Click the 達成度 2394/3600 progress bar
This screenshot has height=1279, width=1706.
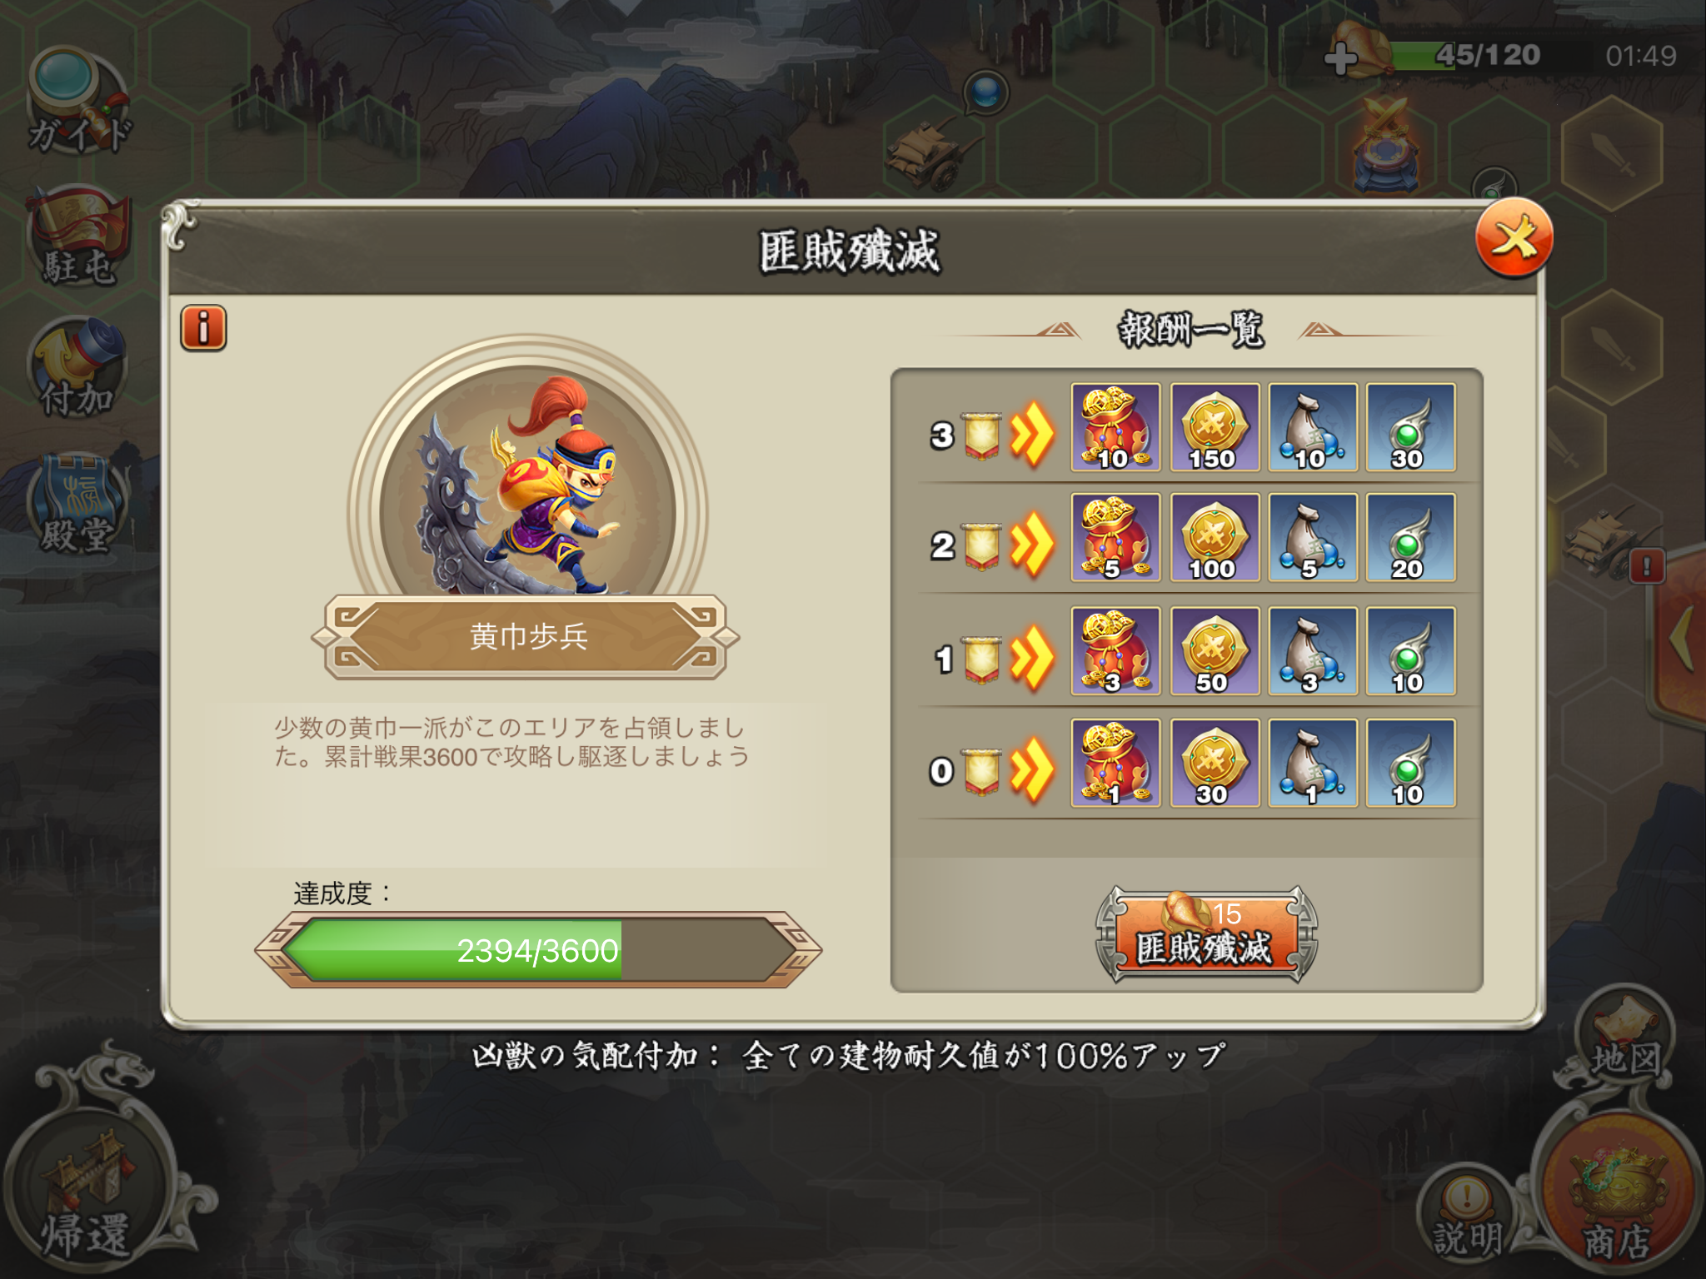(537, 950)
